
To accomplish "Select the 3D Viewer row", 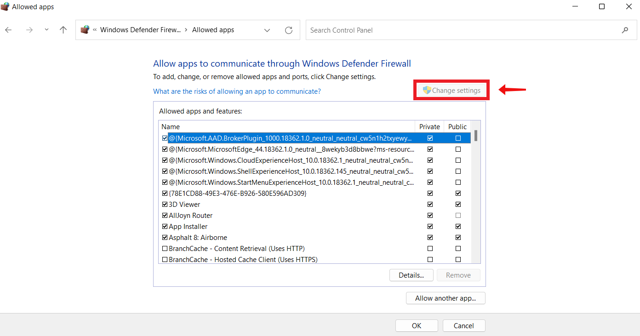I will tap(314, 205).
